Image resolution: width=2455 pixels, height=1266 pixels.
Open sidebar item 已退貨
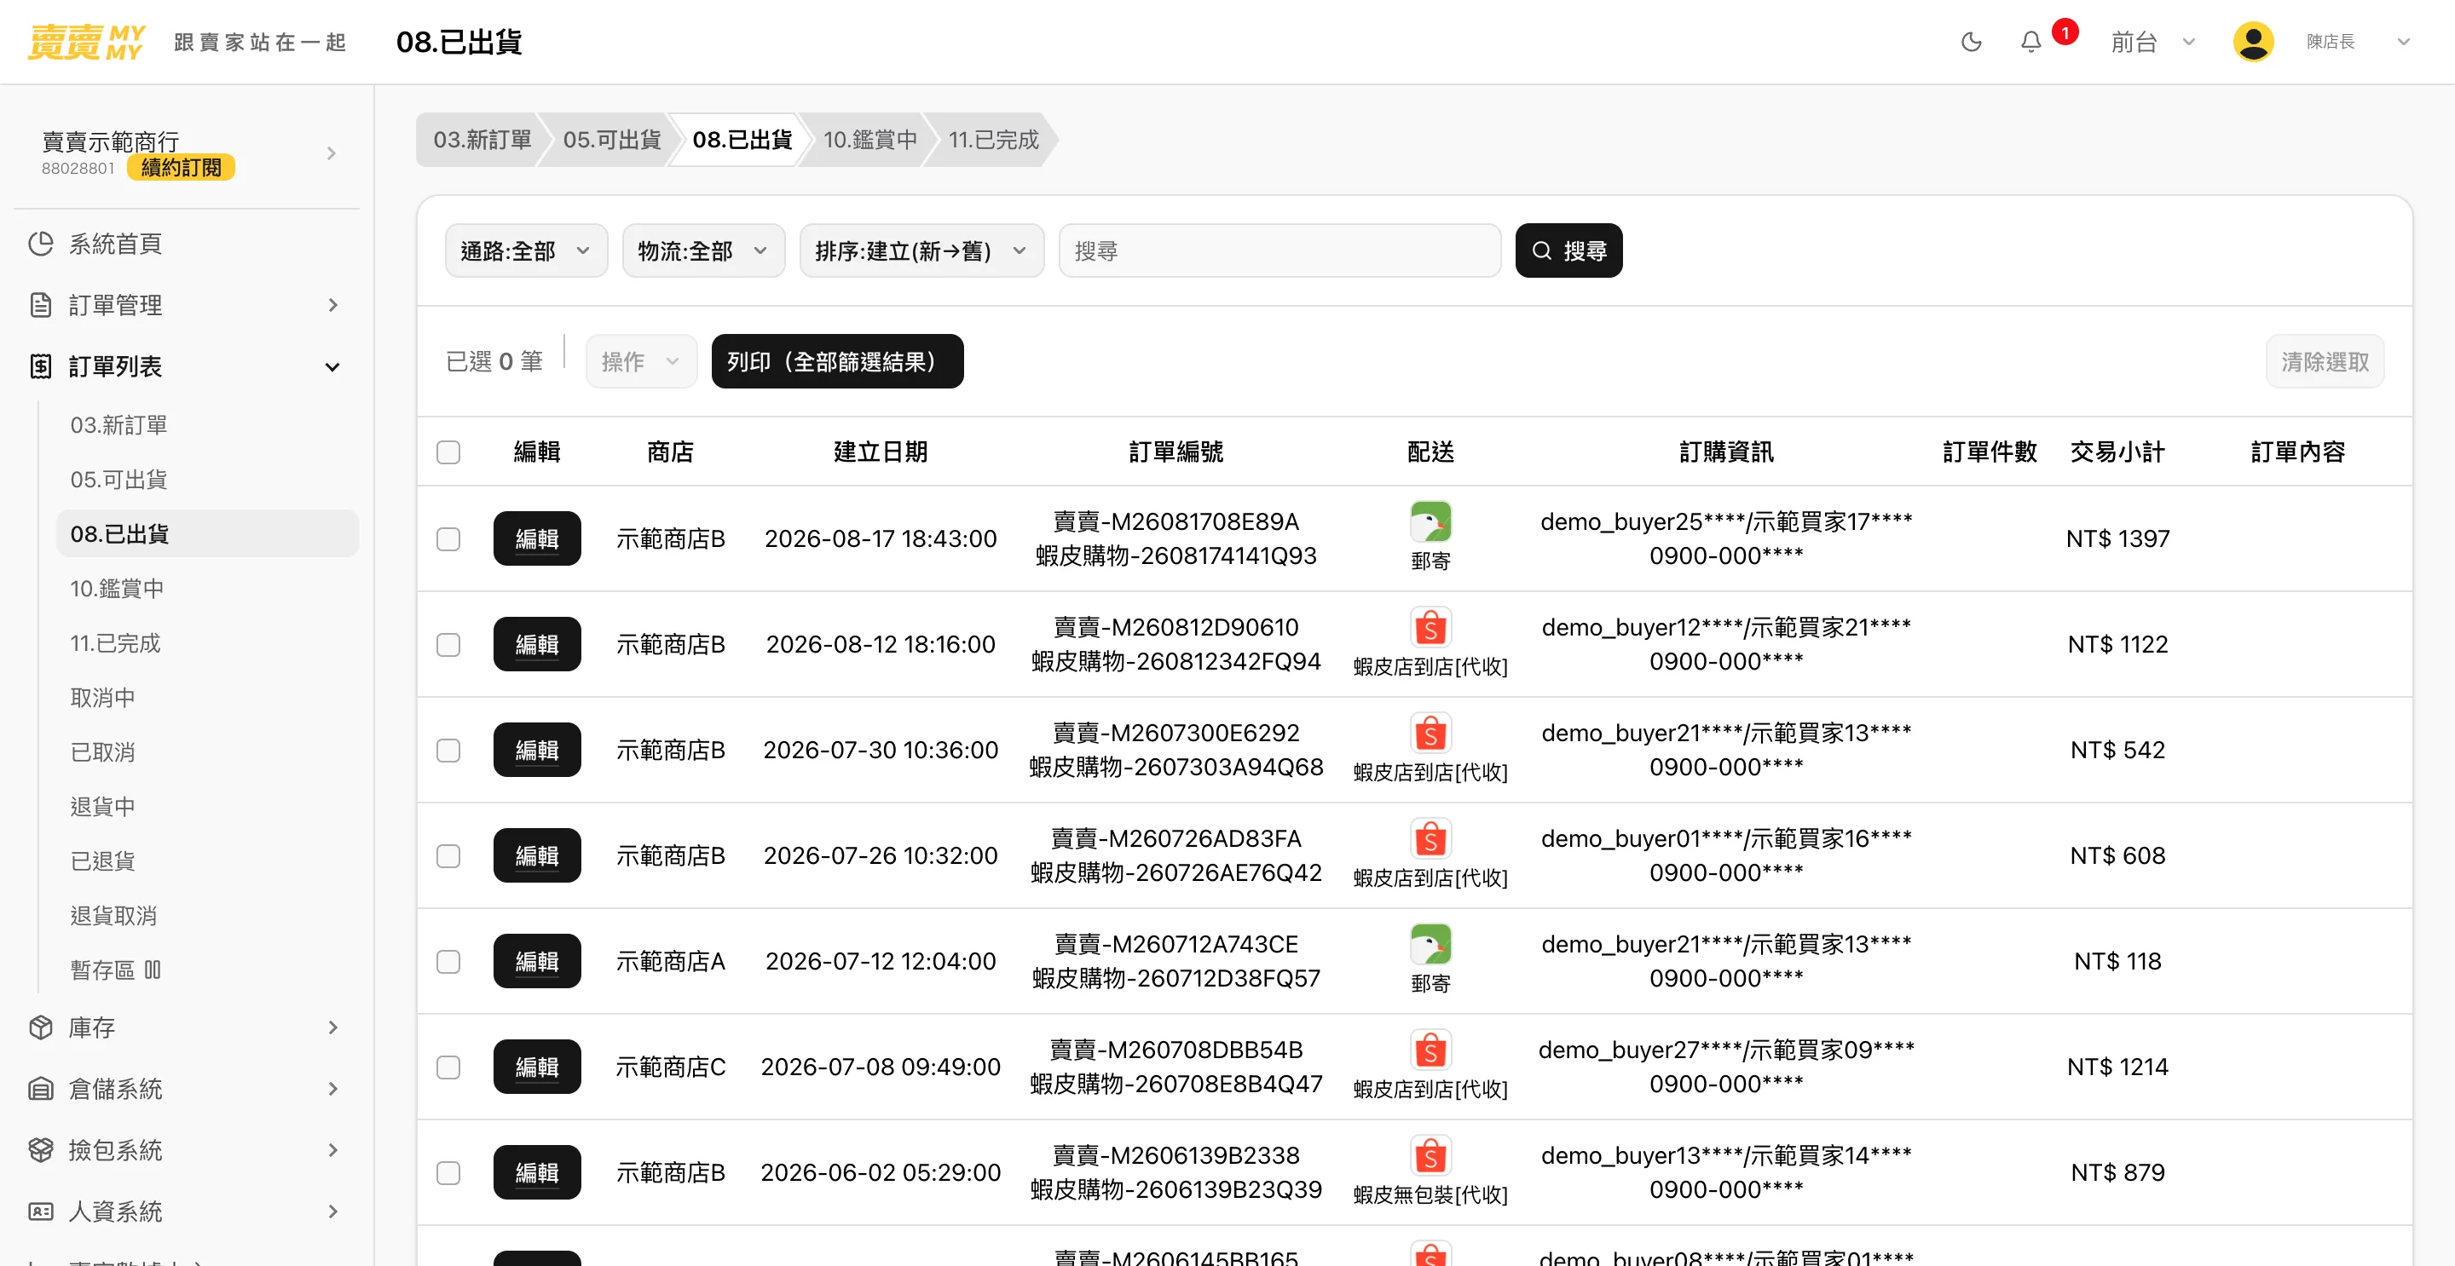click(103, 860)
